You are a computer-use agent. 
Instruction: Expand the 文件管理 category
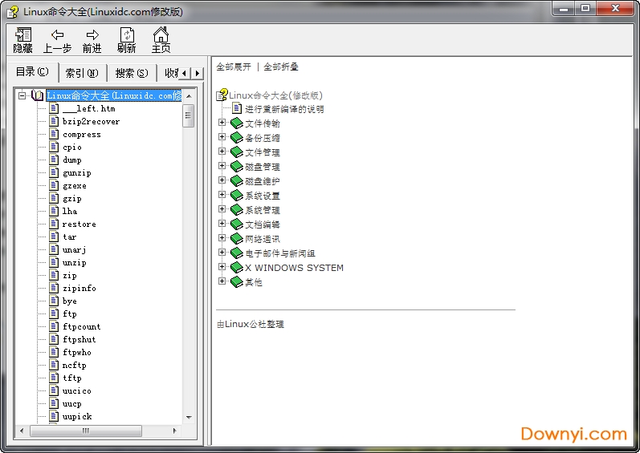click(222, 152)
